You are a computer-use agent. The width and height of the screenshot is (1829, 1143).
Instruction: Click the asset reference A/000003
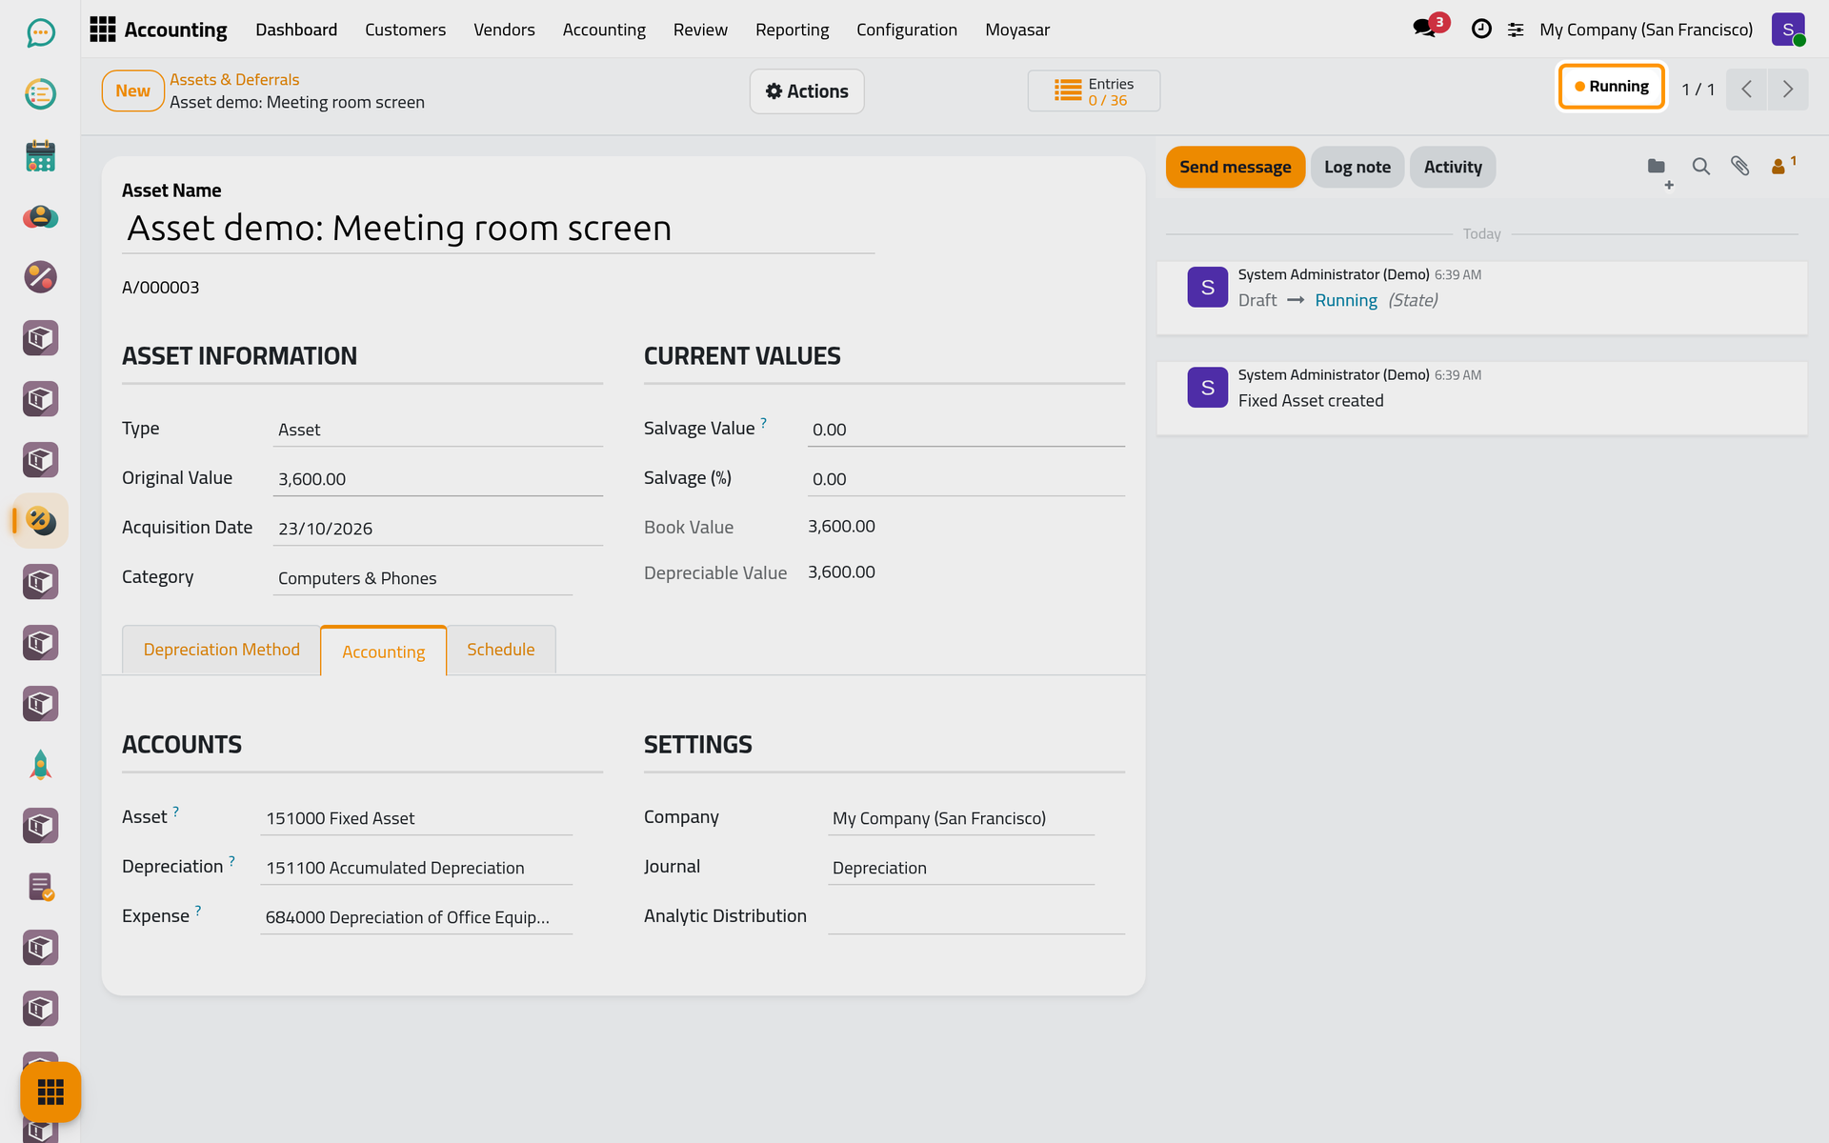pos(160,288)
